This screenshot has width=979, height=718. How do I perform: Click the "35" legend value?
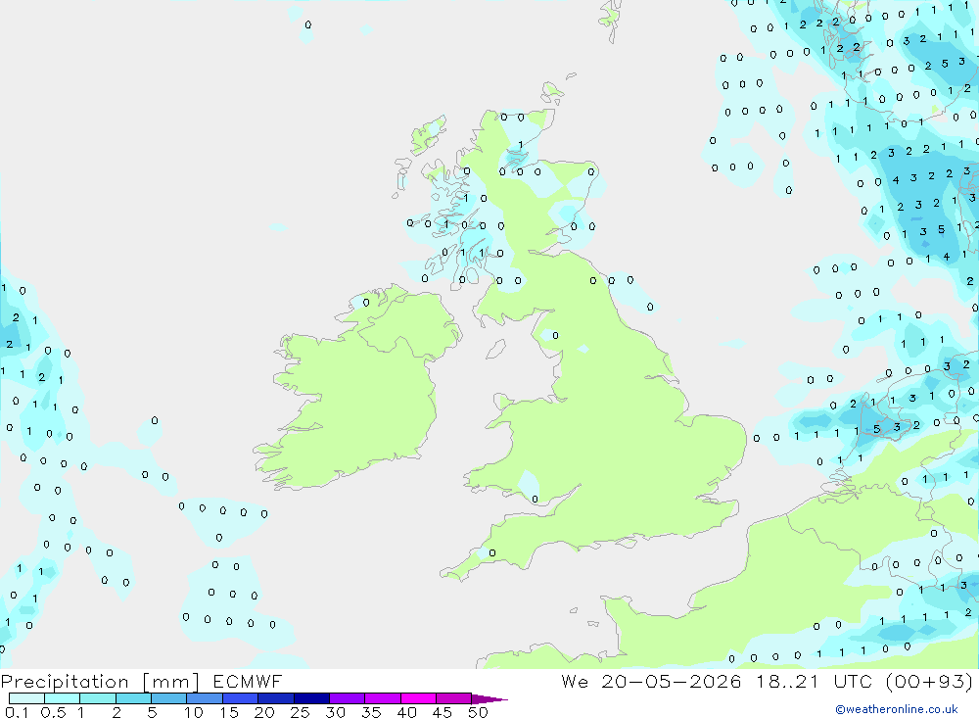pos(371,712)
